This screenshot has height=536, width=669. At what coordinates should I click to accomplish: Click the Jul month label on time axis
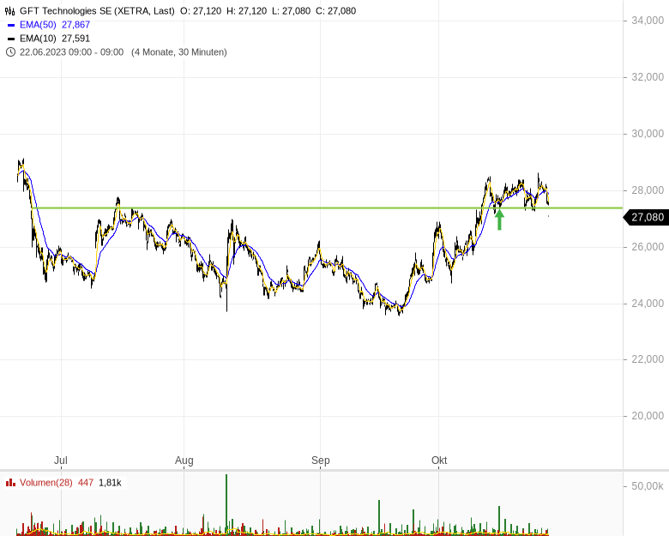61,461
